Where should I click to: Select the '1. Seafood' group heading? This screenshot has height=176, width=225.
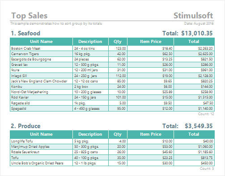tap(25, 33)
